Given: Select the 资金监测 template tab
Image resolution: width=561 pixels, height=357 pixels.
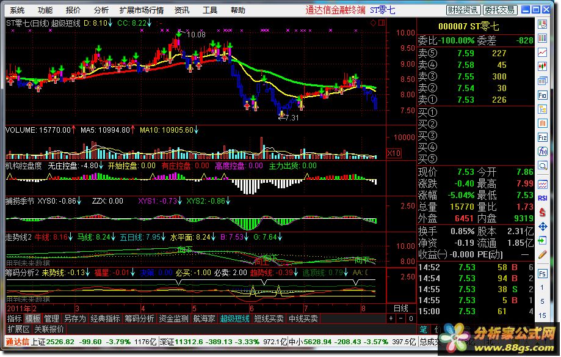Looking at the screenshot, I should (173, 318).
